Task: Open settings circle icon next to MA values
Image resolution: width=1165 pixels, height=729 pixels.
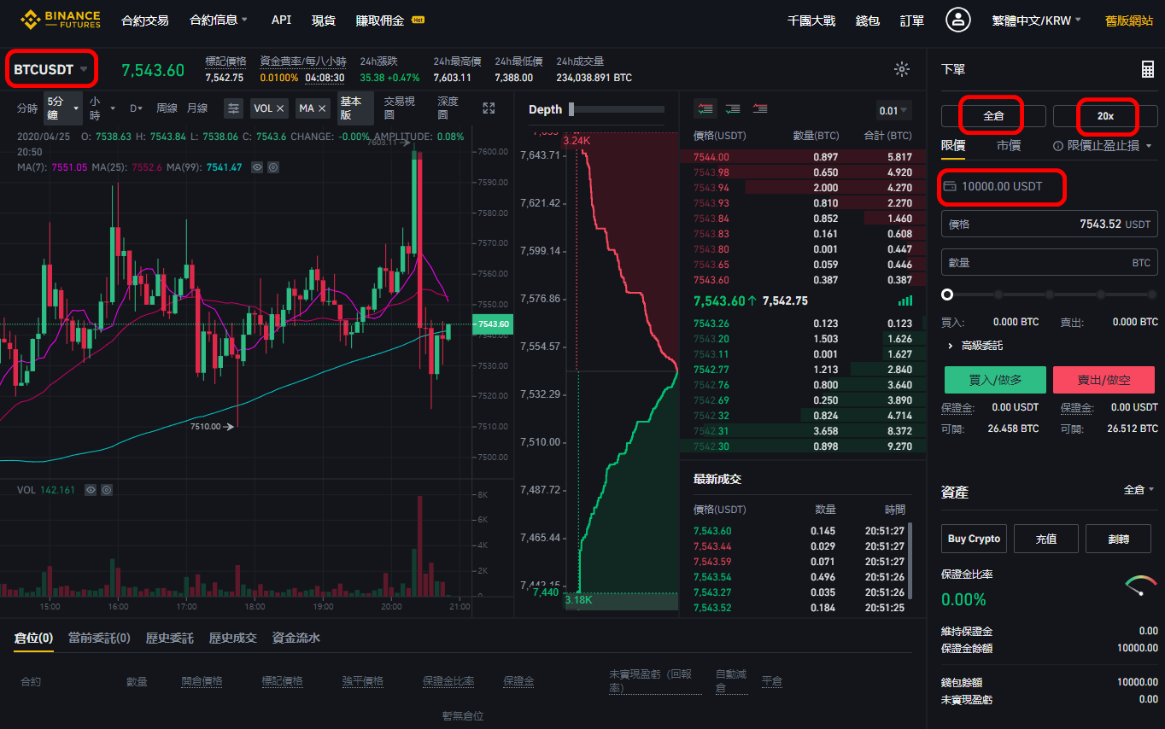Action: point(273,167)
